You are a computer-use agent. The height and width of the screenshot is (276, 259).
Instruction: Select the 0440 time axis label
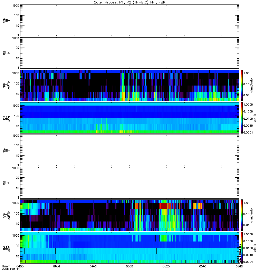[93, 266]
